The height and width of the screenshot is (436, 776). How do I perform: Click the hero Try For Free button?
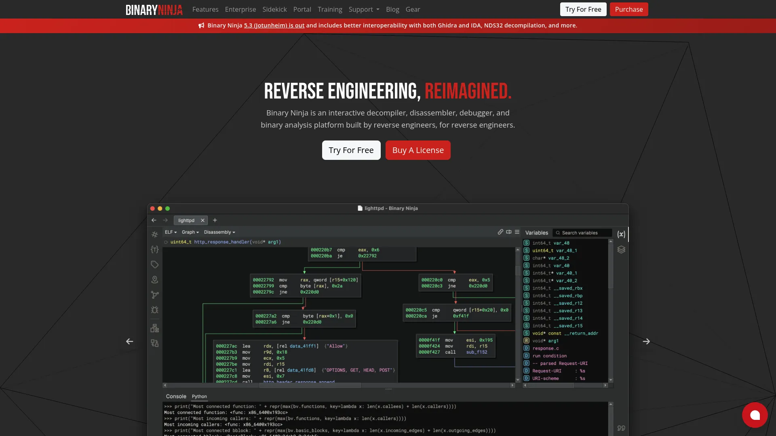click(351, 150)
